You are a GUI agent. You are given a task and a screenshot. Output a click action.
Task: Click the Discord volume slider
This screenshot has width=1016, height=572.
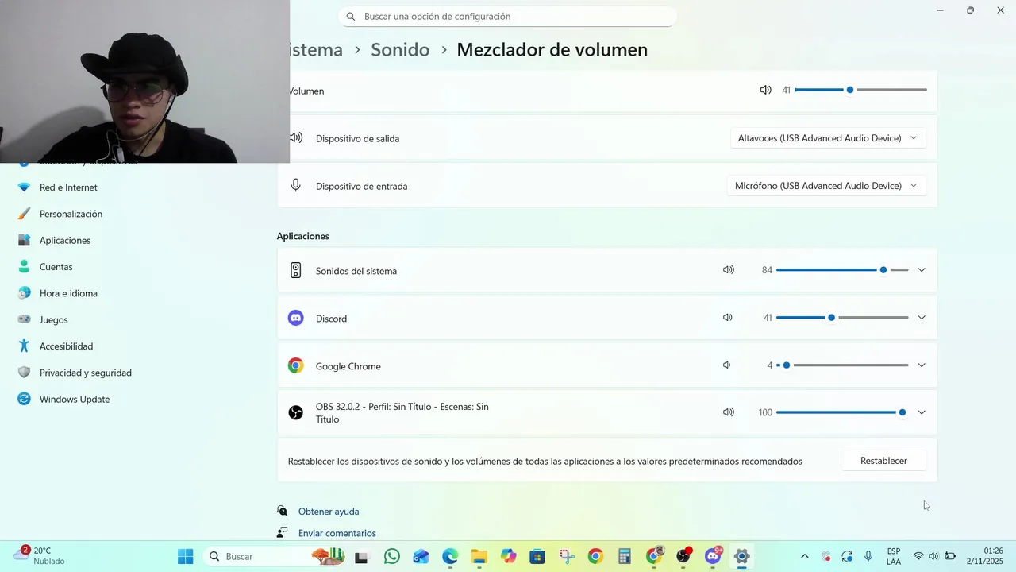[842, 318]
